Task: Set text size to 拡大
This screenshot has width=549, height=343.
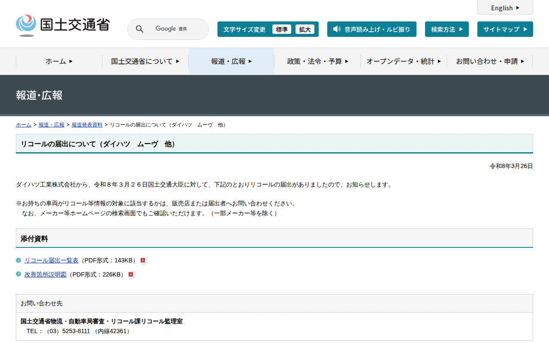Action: [305, 29]
